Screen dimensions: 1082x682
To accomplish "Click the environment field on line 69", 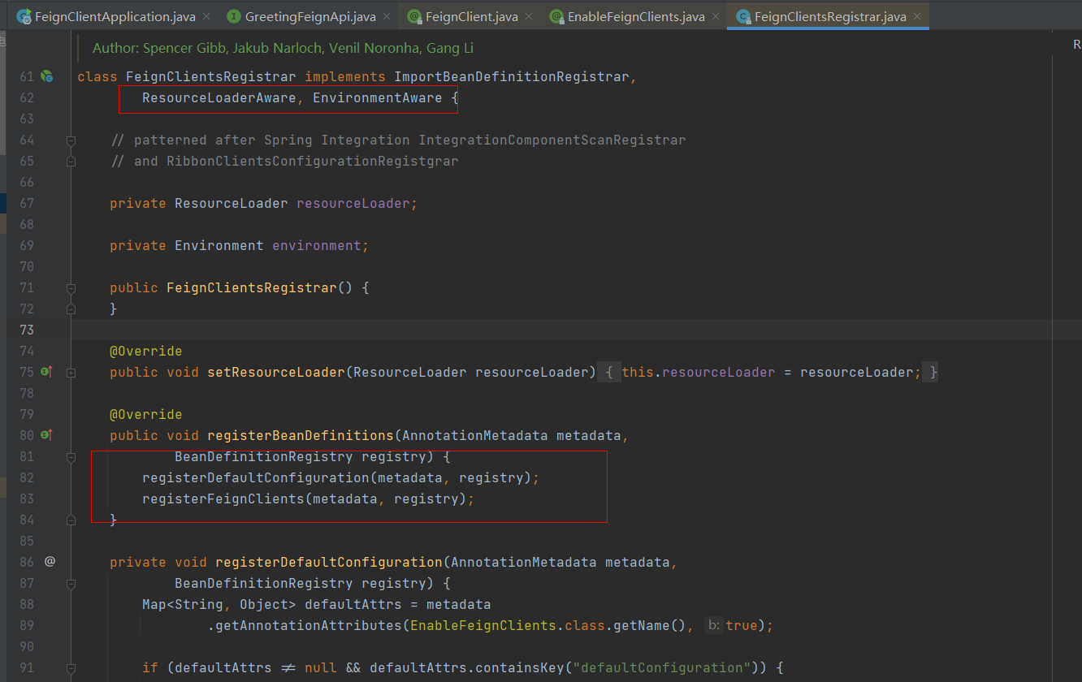I will (317, 245).
